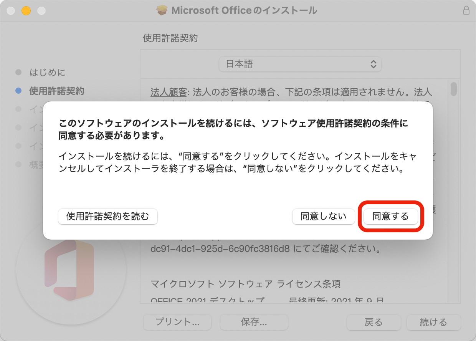This screenshot has width=476, height=341.
Task: Click 保存… to save the license text
Action: (x=254, y=322)
